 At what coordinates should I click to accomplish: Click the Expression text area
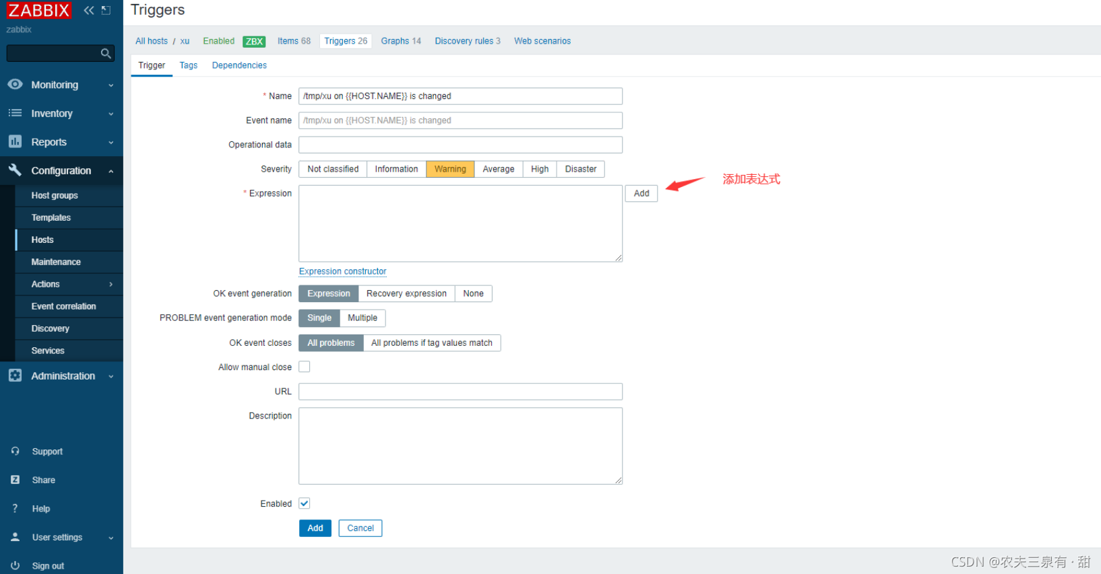tap(460, 223)
